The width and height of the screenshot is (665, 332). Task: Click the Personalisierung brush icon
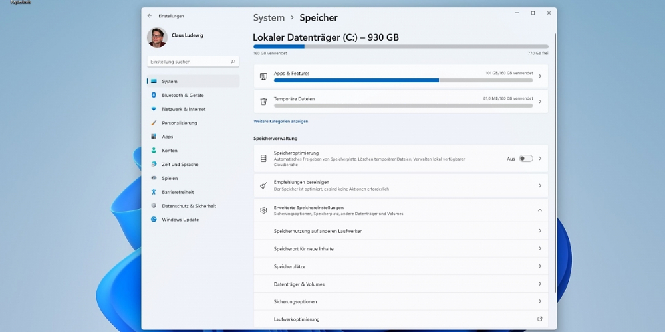tap(154, 123)
